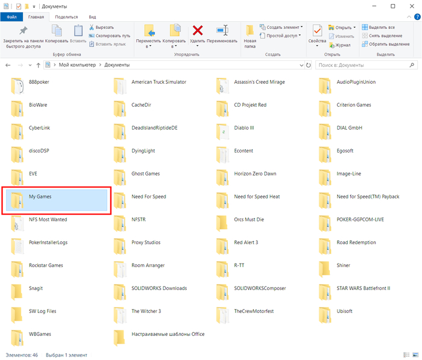Screen dimensions: 422x360
Task: Expand the Простой доступ dropdown
Action: [x=280, y=36]
